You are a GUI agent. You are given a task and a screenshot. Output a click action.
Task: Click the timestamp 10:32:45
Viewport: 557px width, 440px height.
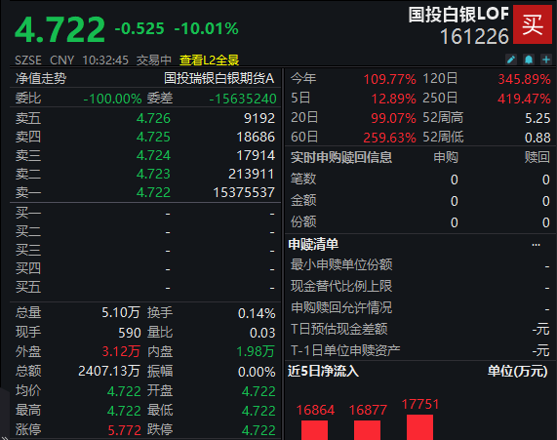105,60
